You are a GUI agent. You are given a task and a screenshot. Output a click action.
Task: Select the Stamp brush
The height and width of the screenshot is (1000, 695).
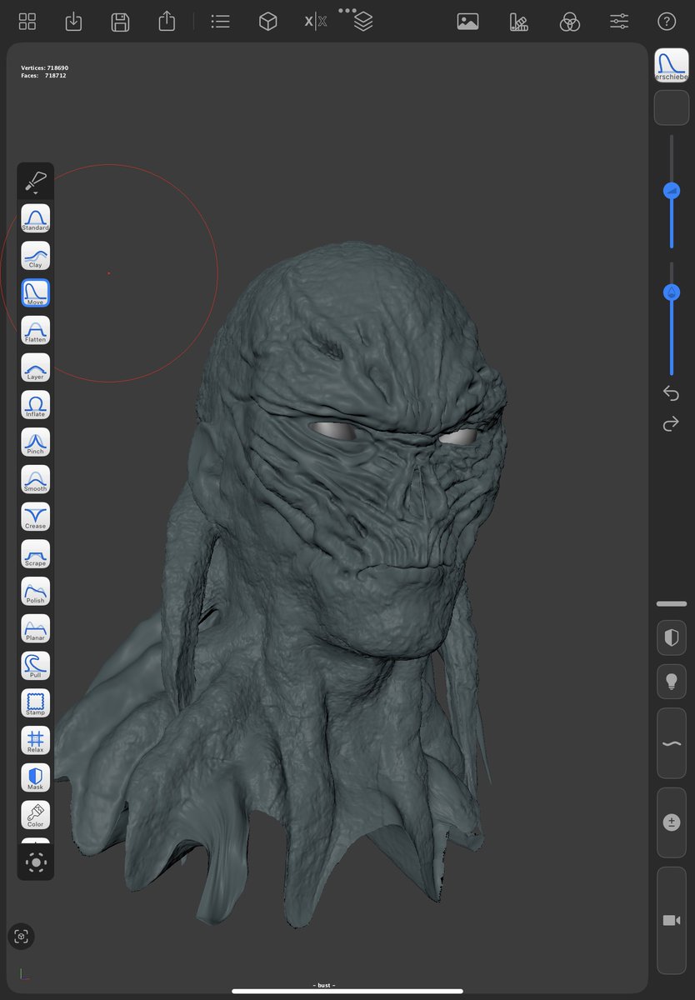35,703
